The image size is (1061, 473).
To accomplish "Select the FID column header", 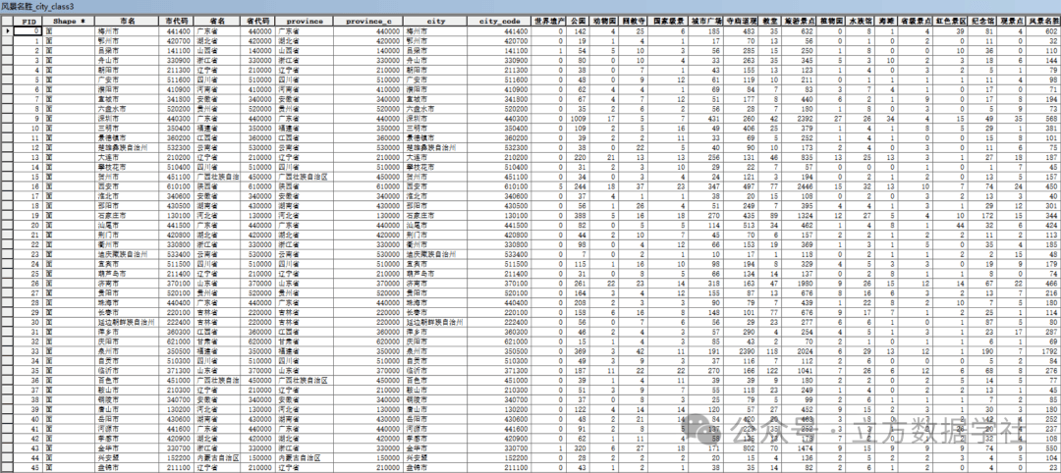I will (x=29, y=22).
